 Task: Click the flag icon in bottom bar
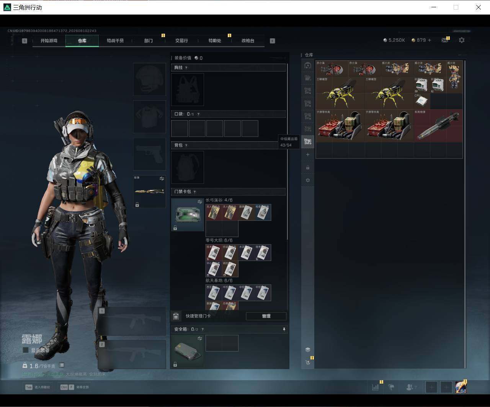tap(391, 387)
